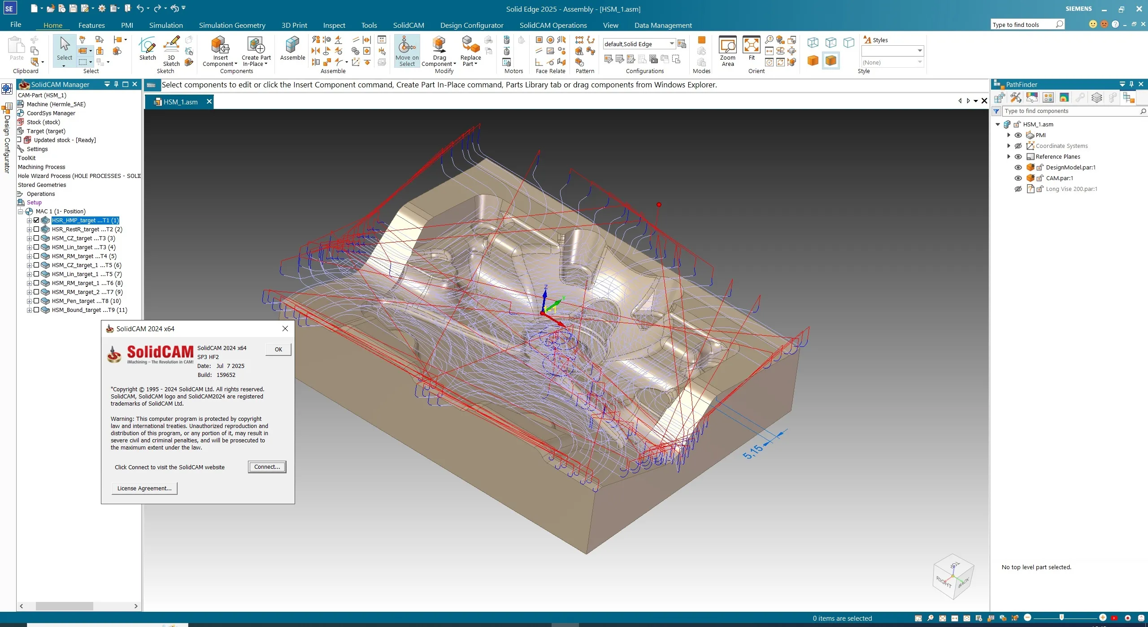Click the view orientation cube
Viewport: 1148px width, 627px height.
coord(953,577)
